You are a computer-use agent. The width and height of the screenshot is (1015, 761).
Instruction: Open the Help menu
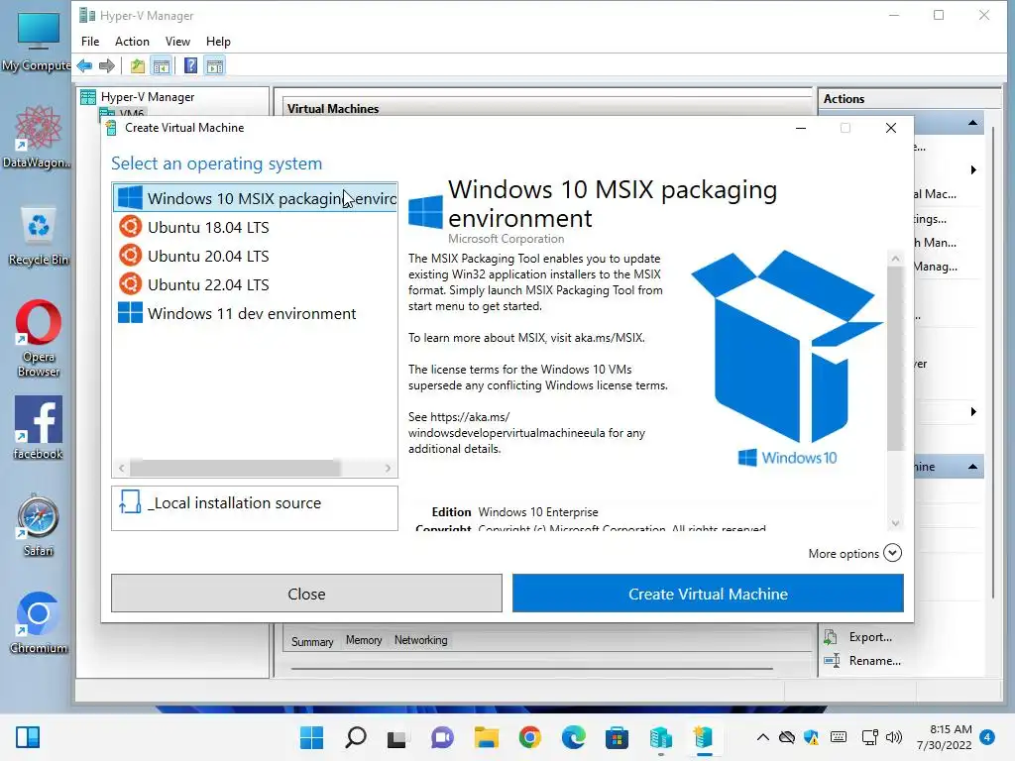click(218, 42)
